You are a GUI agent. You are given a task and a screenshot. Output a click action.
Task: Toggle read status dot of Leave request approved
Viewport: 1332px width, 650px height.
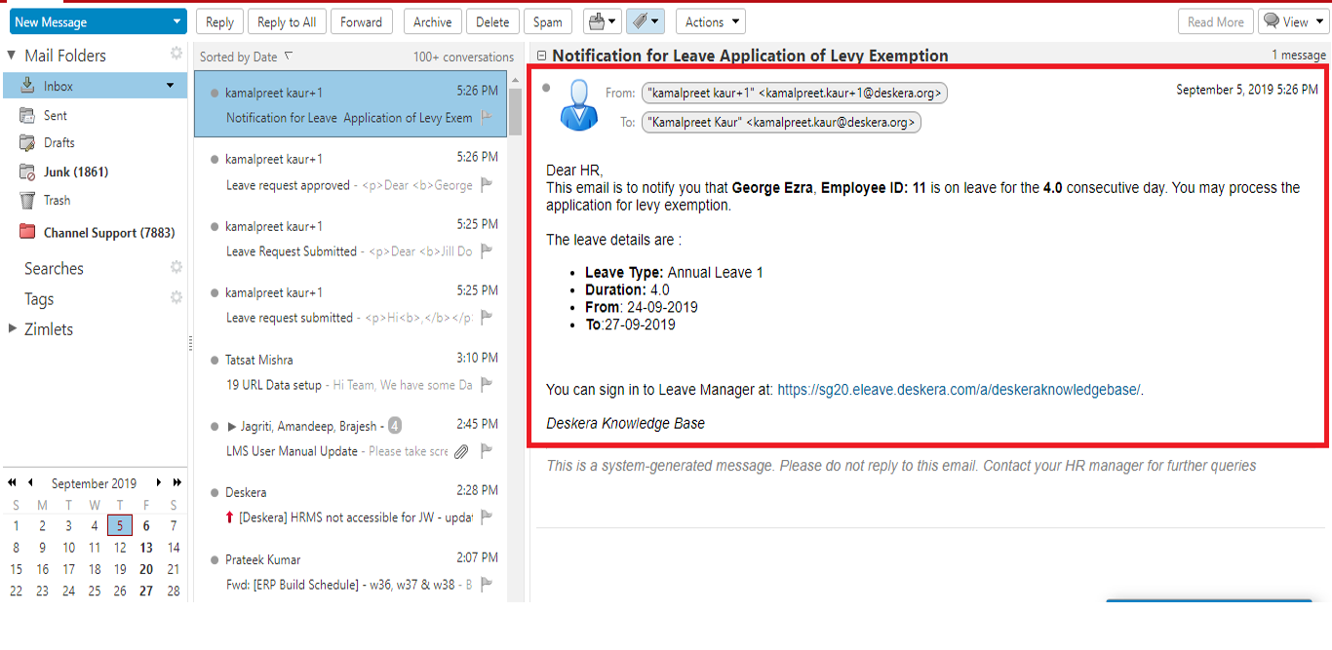click(215, 159)
